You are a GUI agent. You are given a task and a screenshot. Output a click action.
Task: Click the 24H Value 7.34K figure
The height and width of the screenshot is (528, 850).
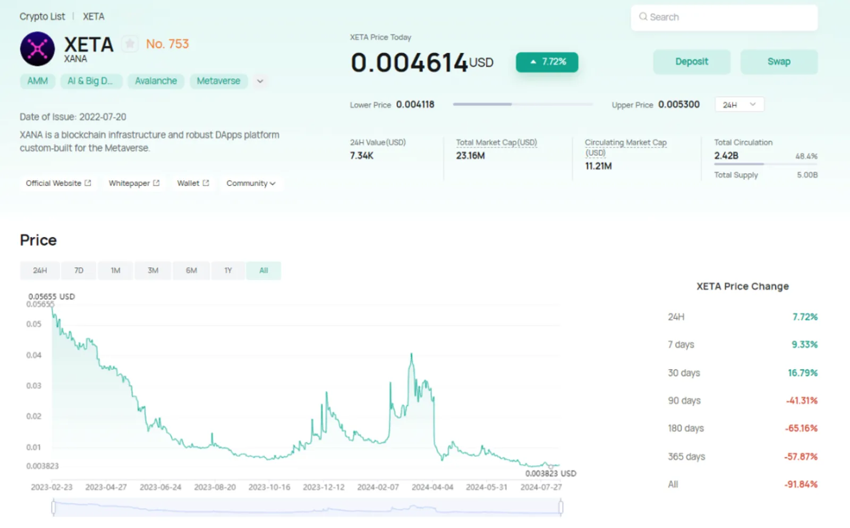[x=362, y=156]
